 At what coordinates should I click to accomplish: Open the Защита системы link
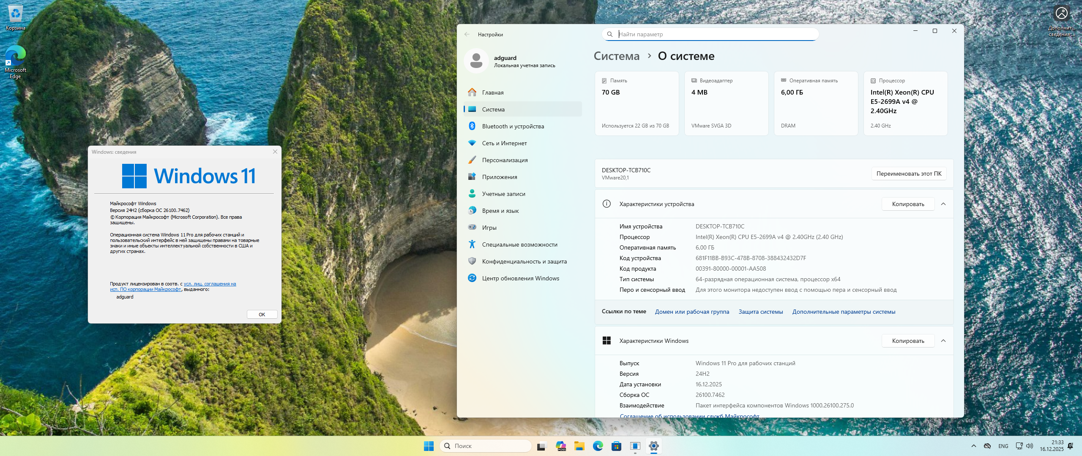click(x=760, y=312)
